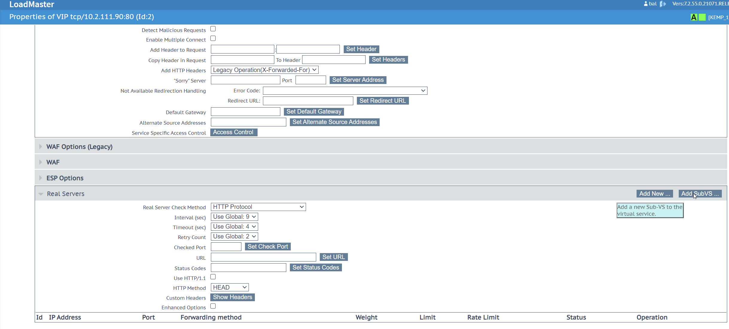The image size is (729, 329).
Task: Click the Set Status Codes button
Action: click(316, 267)
